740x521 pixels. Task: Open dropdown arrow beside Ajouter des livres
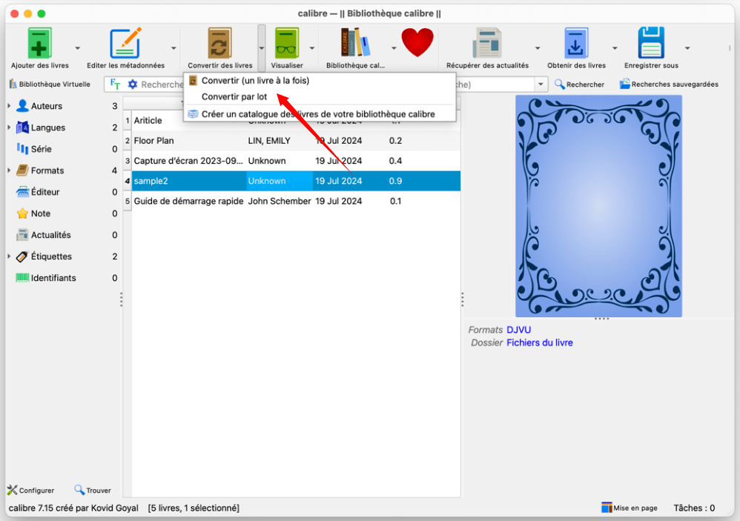pyautogui.click(x=77, y=48)
